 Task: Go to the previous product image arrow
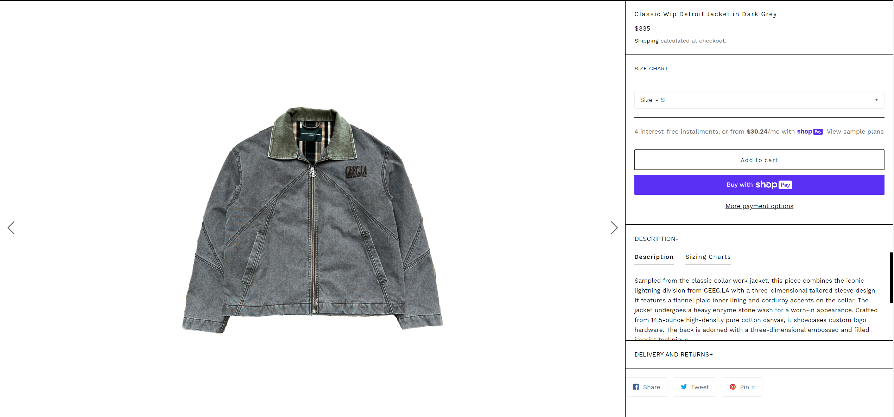click(x=11, y=228)
